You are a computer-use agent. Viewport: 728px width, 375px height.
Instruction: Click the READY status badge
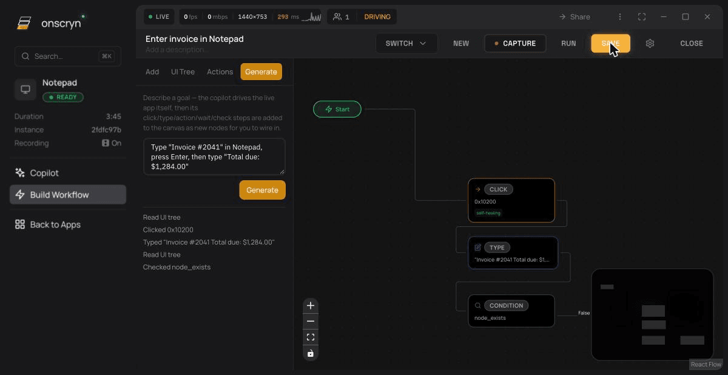pyautogui.click(x=63, y=97)
